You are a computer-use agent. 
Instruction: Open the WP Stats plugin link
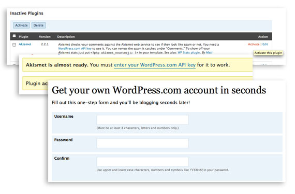pyautogui.click(x=189, y=52)
